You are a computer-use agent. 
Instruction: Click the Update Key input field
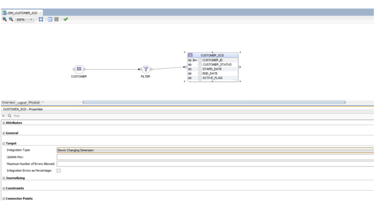tap(215, 157)
